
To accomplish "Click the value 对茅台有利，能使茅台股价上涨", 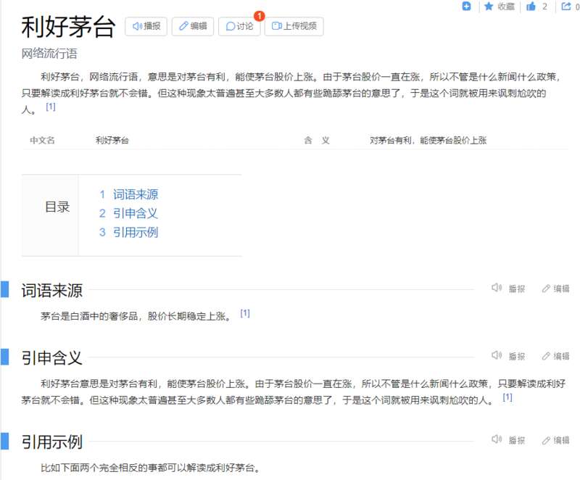I will click(428, 141).
